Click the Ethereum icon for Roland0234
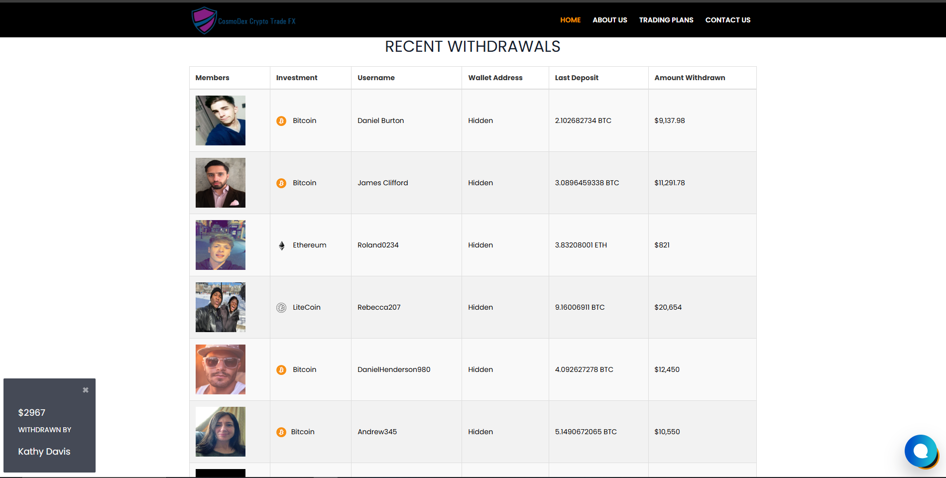Image resolution: width=946 pixels, height=478 pixels. point(281,245)
